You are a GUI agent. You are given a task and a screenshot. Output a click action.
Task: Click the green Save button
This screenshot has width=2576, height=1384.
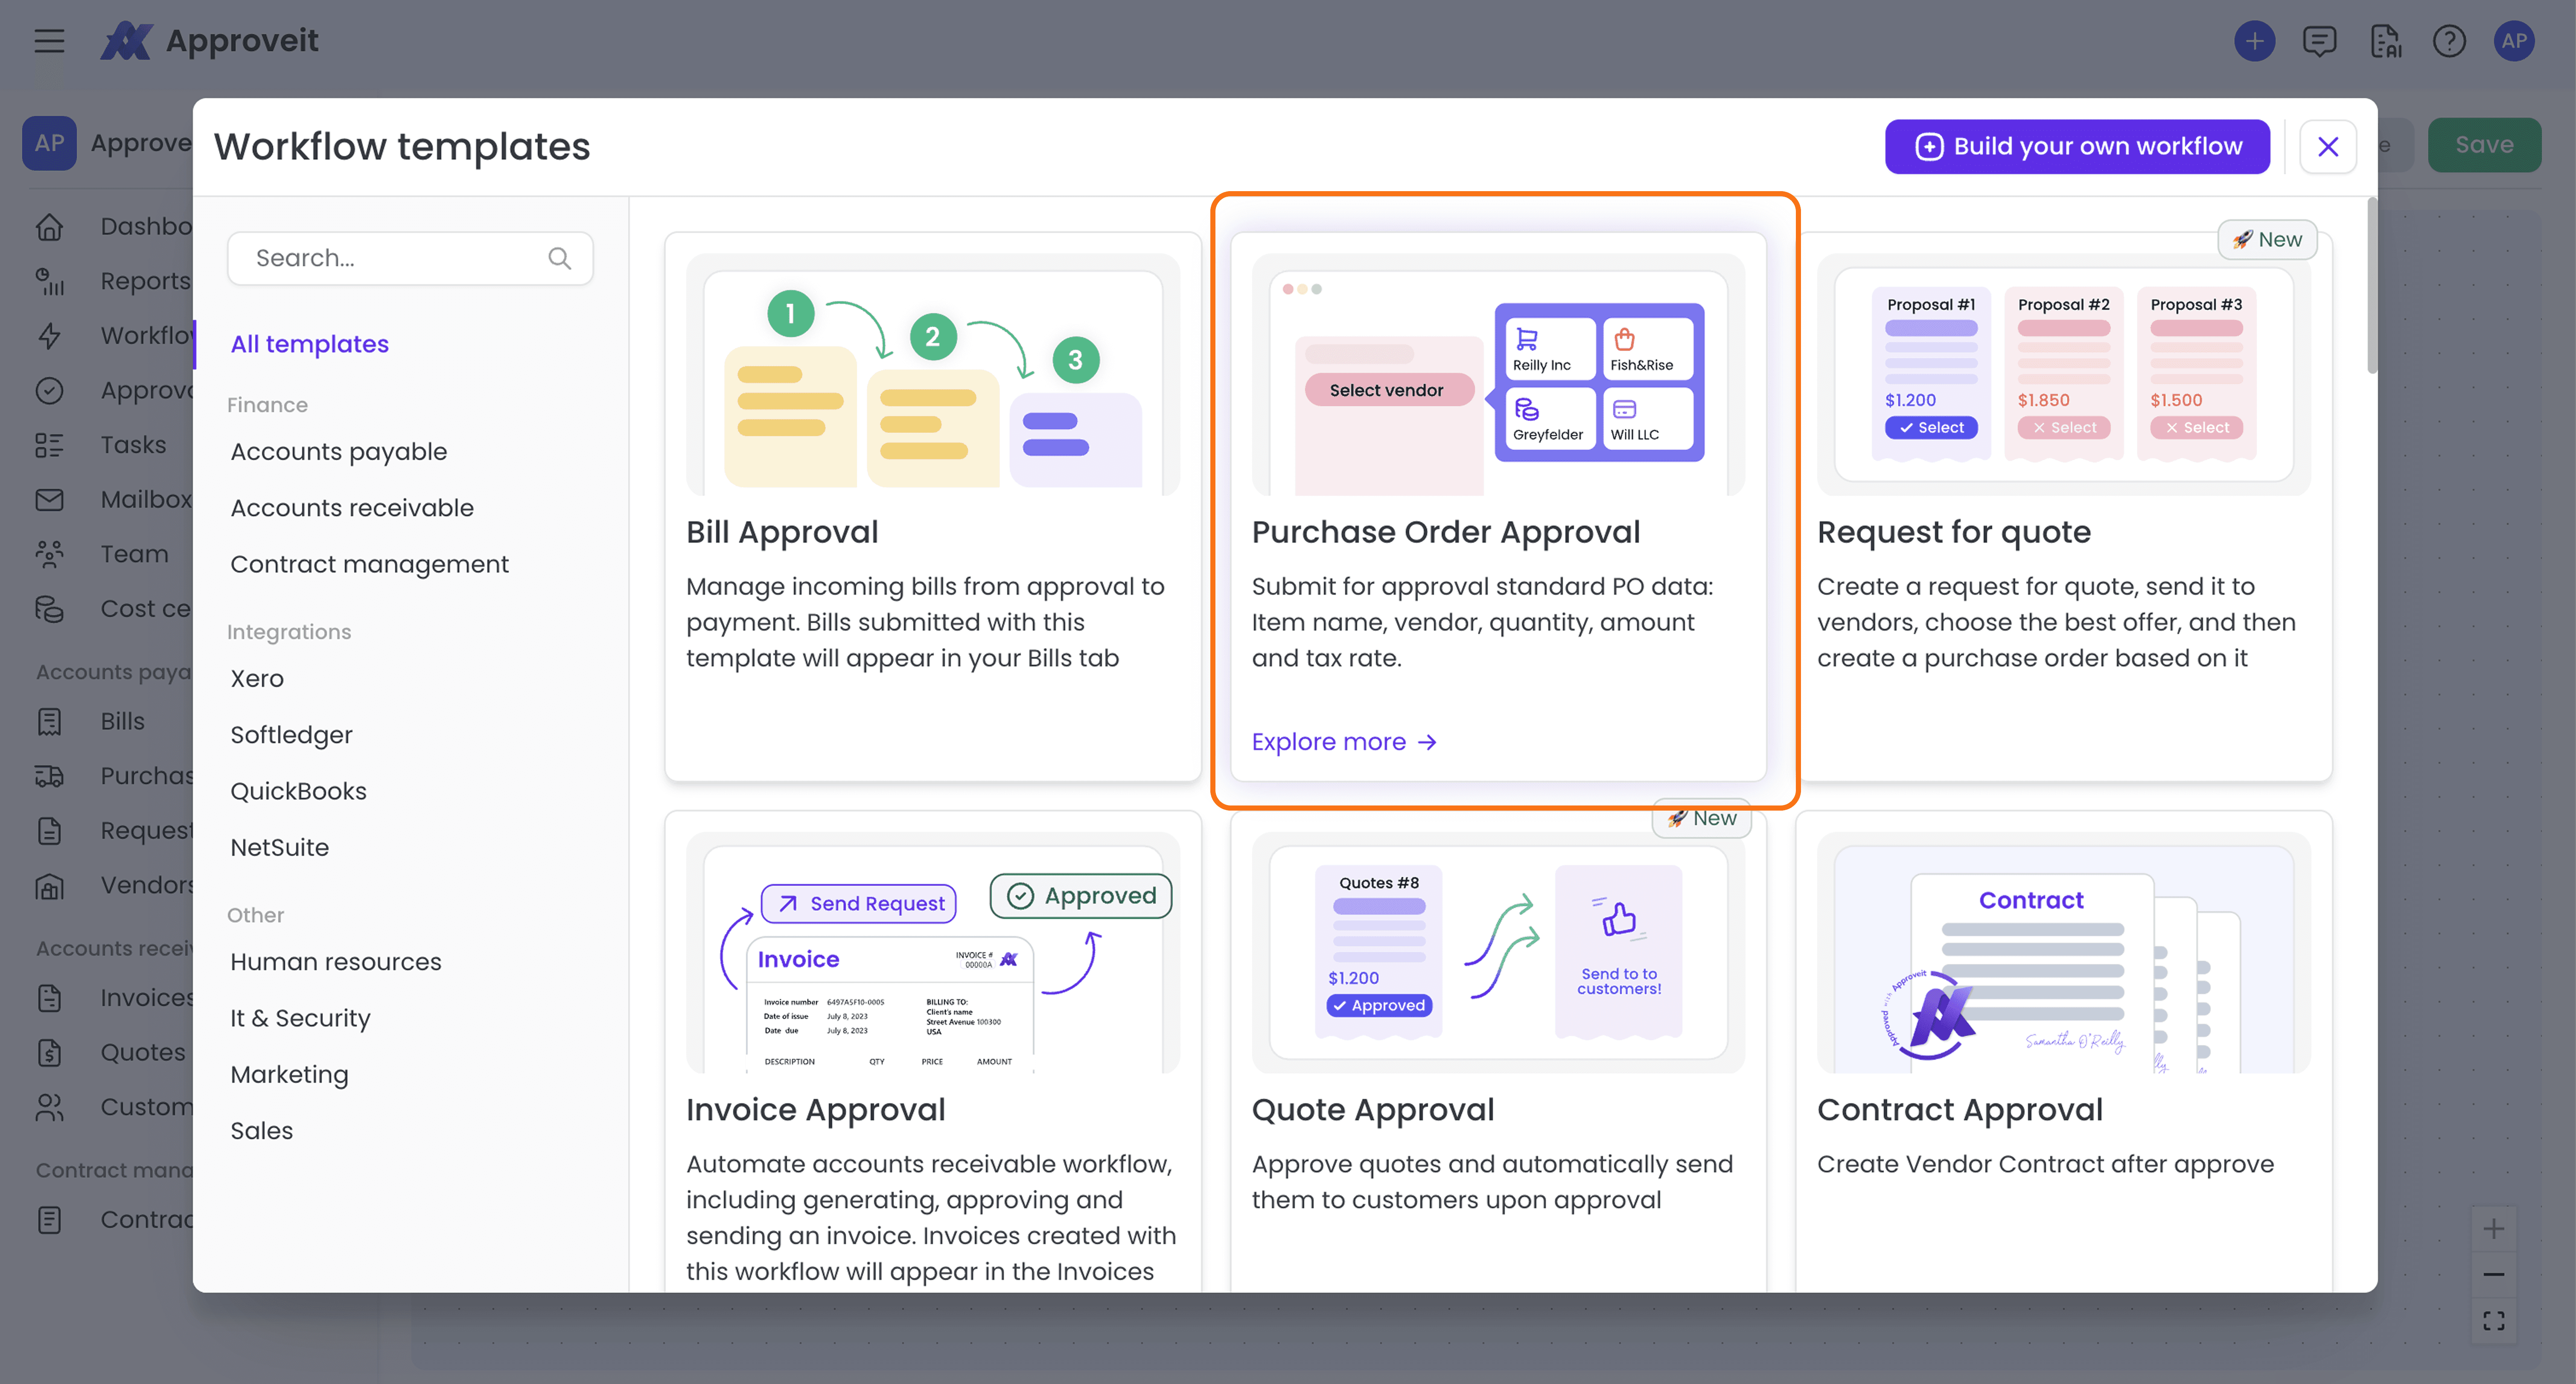click(x=2484, y=145)
